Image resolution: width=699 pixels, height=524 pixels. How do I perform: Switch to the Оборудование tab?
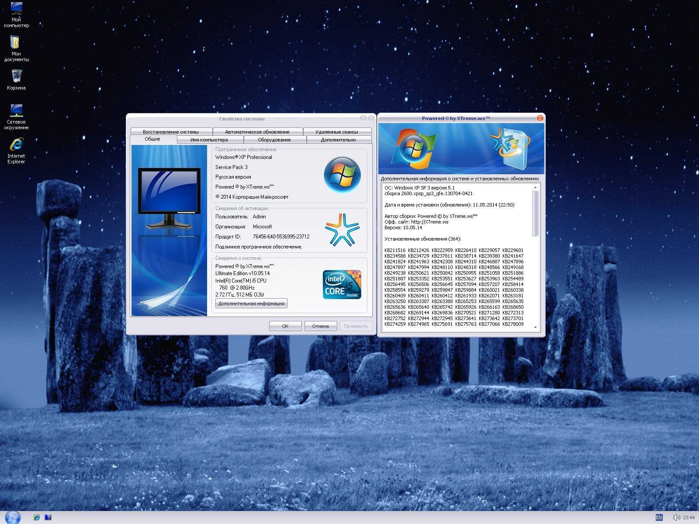274,140
